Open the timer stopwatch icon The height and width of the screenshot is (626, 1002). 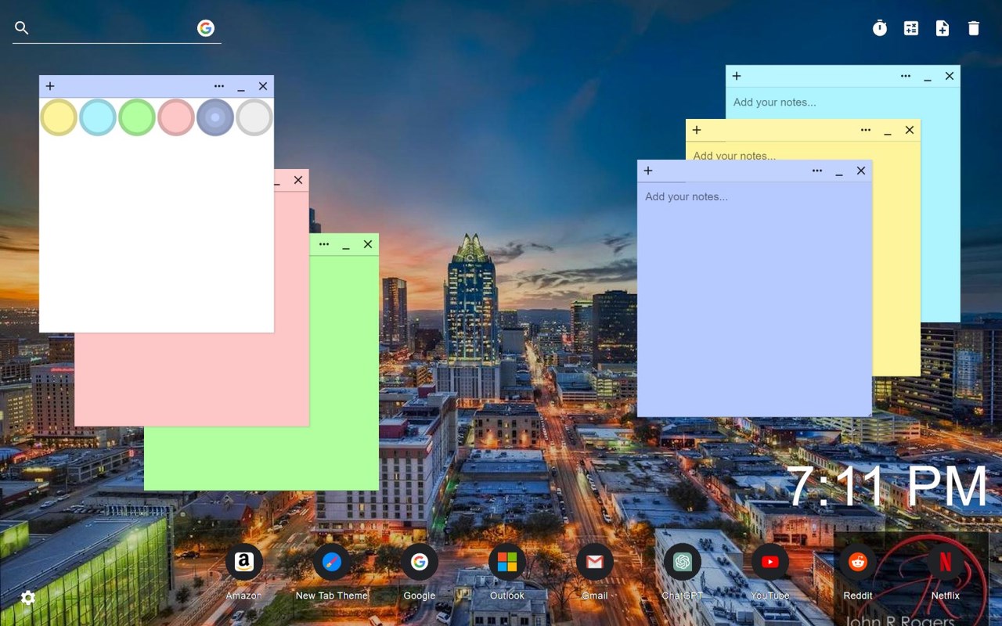(x=880, y=28)
